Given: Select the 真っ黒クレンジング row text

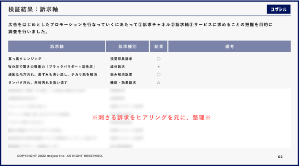Looking at the screenshot, I should 25,59.
